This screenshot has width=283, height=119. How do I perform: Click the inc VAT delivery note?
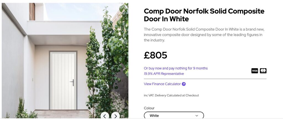pos(171,95)
